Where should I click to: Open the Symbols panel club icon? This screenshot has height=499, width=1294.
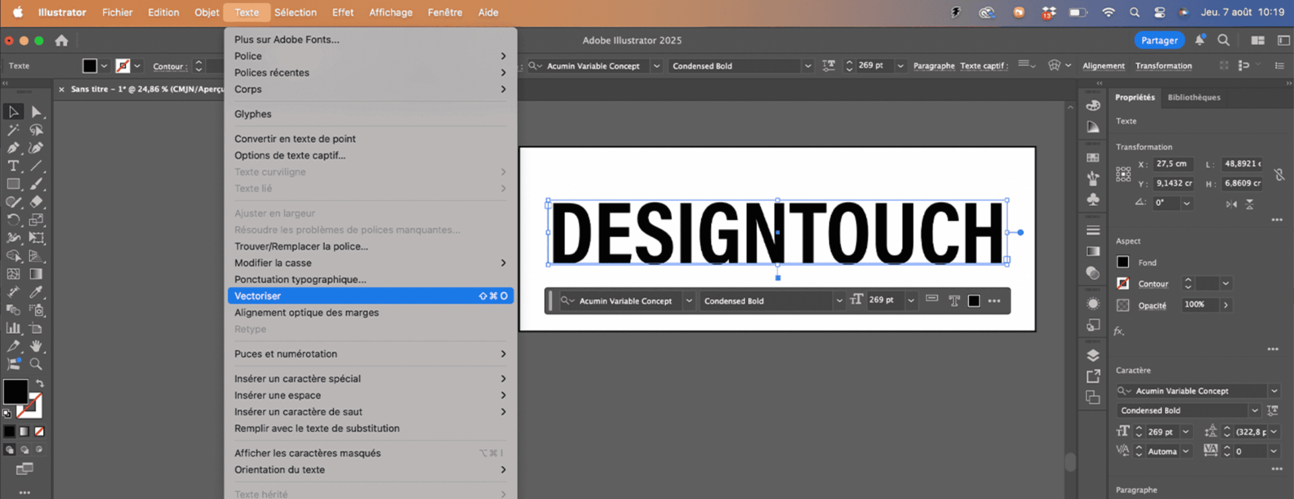(x=1093, y=199)
